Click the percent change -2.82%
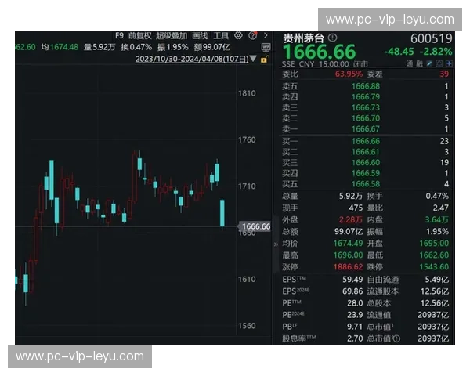This screenshot has height=376, width=470. pyautogui.click(x=436, y=52)
